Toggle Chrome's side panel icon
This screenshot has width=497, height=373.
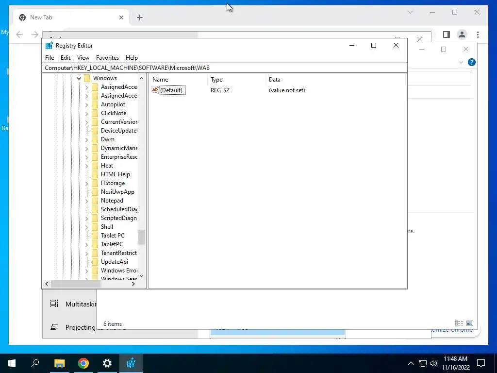(447, 34)
